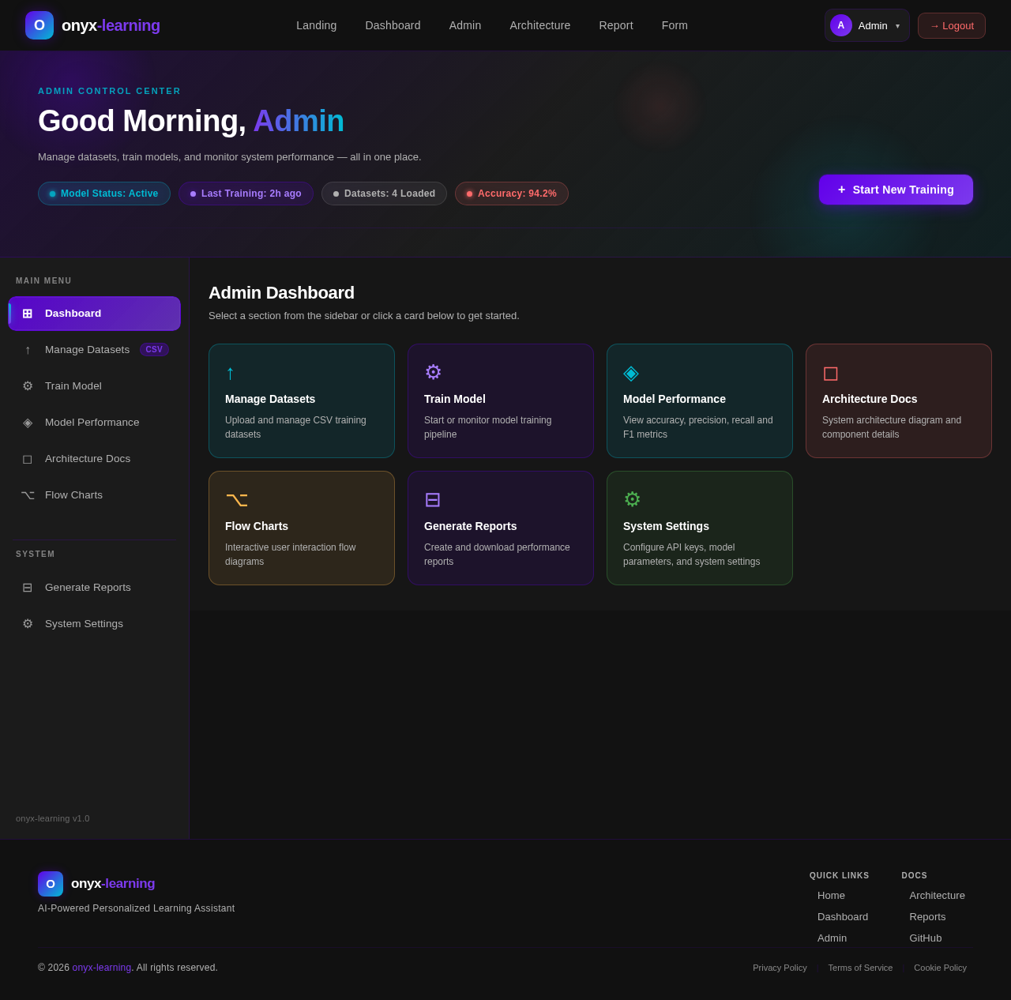Click the Last Training: 2h ago badge
The width and height of the screenshot is (1011, 1000).
(246, 194)
